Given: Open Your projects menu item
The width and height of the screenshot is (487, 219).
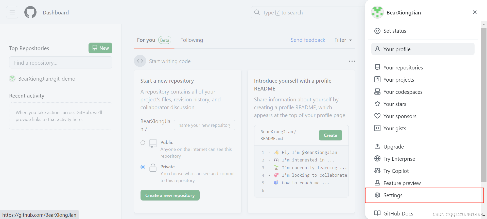Looking at the screenshot, I should (x=423, y=80).
